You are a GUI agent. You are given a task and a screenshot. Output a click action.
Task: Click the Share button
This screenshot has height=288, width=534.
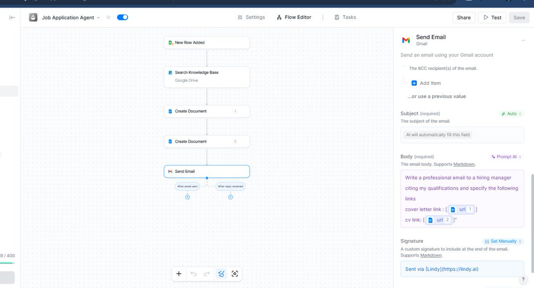click(x=464, y=17)
